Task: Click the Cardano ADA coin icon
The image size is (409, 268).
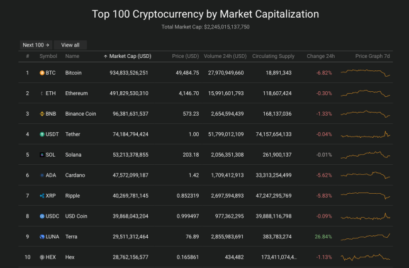Action: [42, 175]
